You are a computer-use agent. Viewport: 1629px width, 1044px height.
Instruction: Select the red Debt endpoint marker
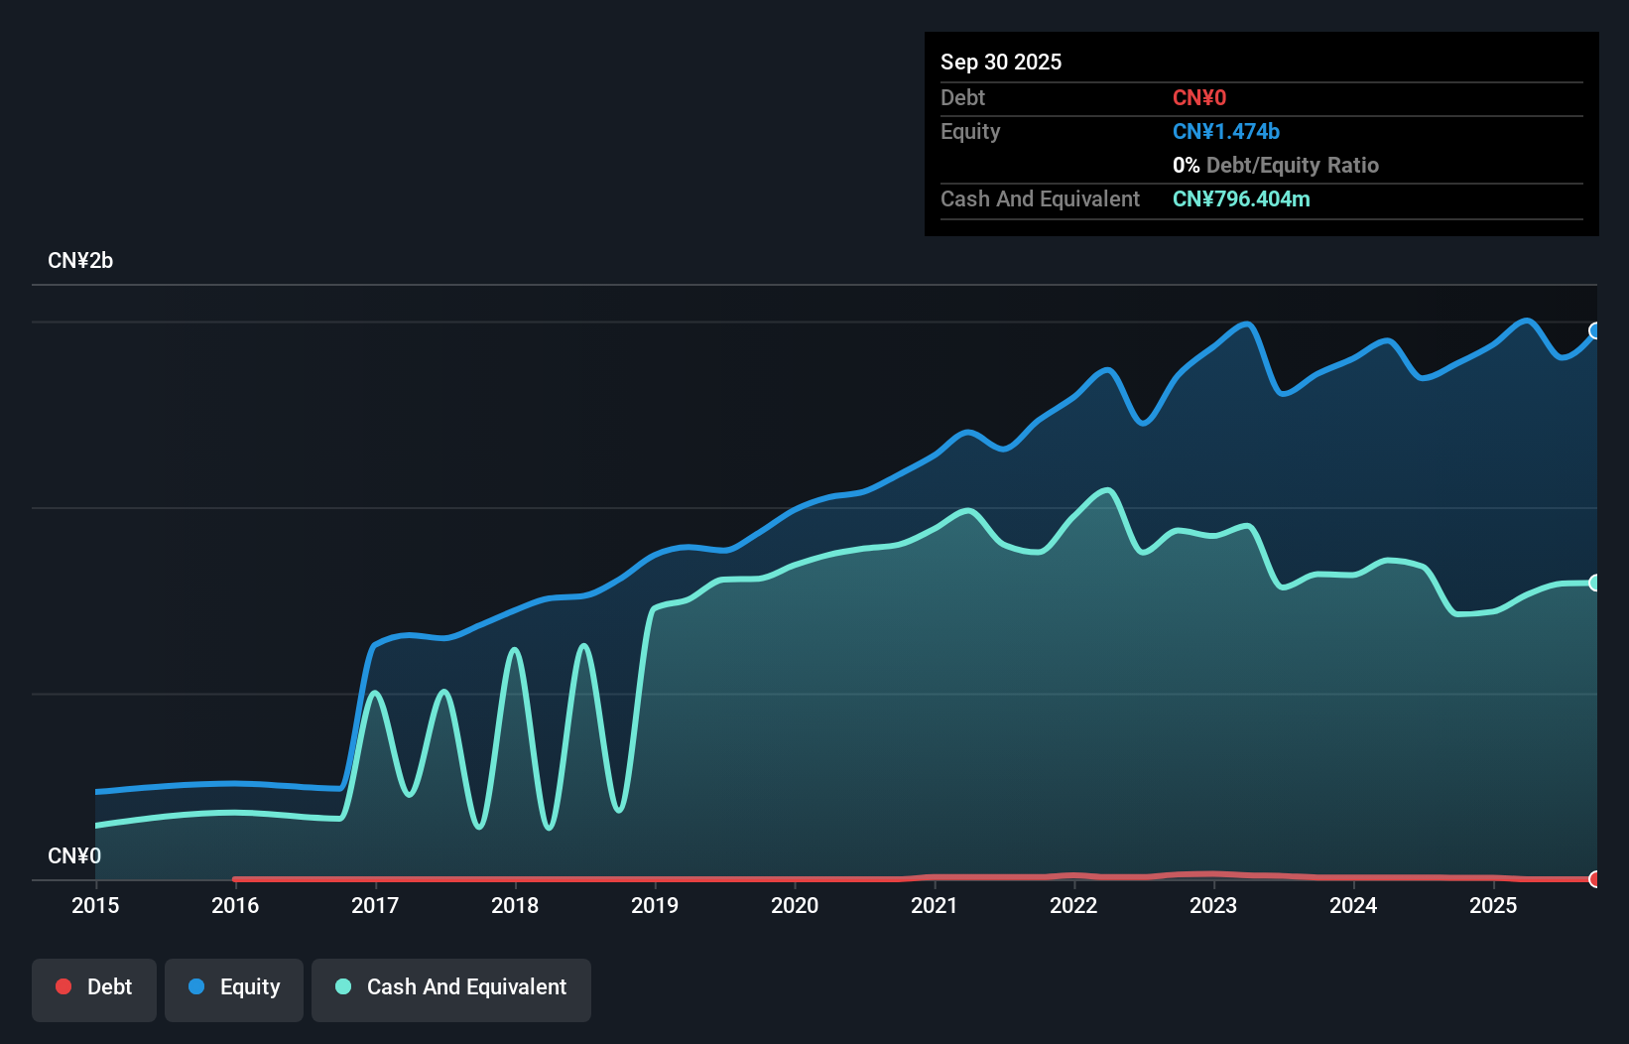(x=1595, y=878)
